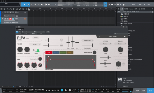Click the green Voices figure icon
The image size is (154, 93).
[38, 51]
